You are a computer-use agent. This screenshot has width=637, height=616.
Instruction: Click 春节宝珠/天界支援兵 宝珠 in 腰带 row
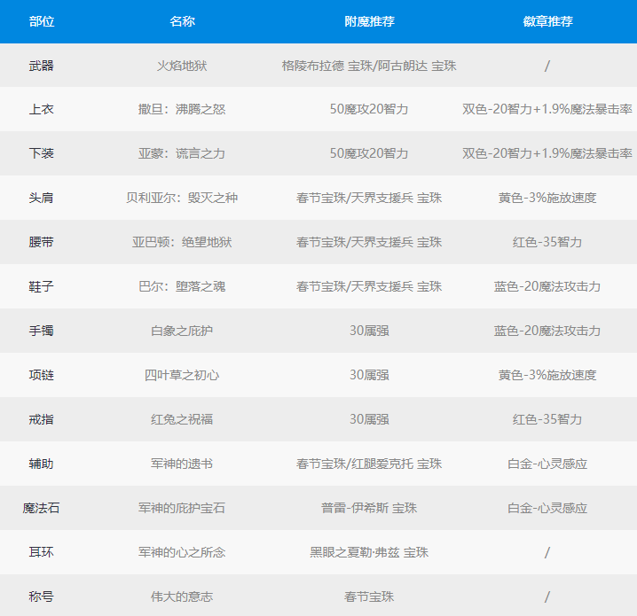369,242
